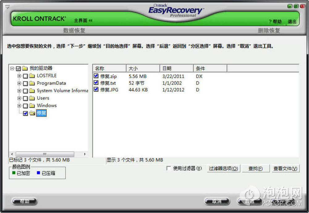Click the 取消 button
This screenshot has height=213, width=309.
(x=217, y=201)
